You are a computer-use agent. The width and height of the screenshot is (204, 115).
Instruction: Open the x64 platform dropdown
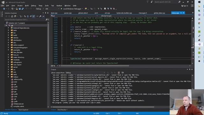pos(52,9)
